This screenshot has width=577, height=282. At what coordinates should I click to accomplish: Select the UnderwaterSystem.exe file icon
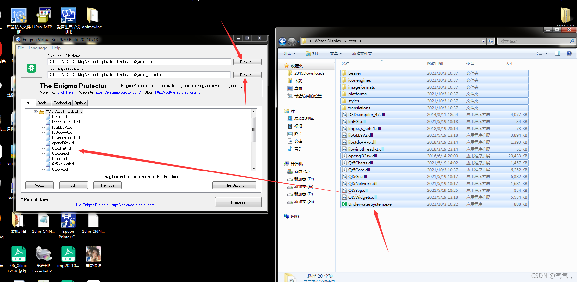(x=344, y=204)
